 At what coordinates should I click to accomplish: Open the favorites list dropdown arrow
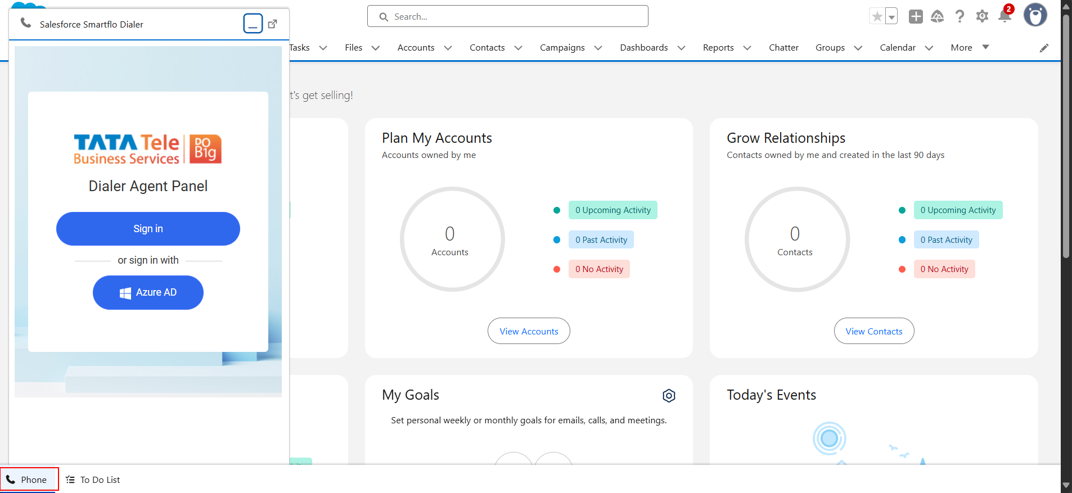pyautogui.click(x=891, y=16)
